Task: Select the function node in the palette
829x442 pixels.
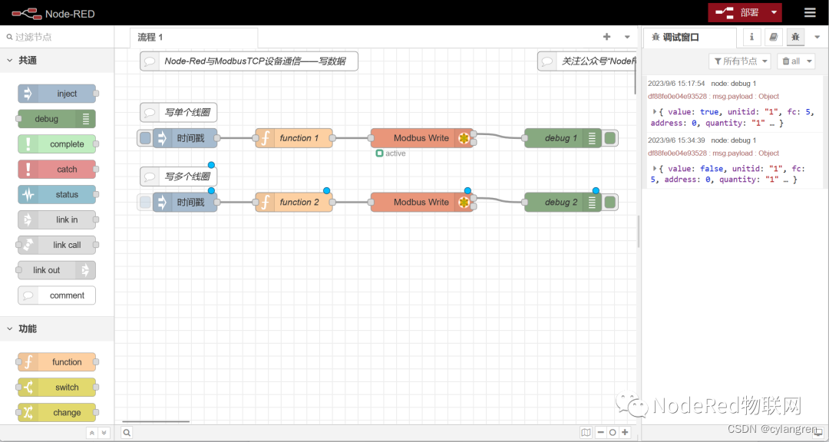Action: click(x=56, y=361)
